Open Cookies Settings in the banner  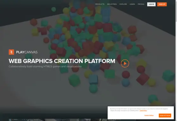[x=149, y=115]
